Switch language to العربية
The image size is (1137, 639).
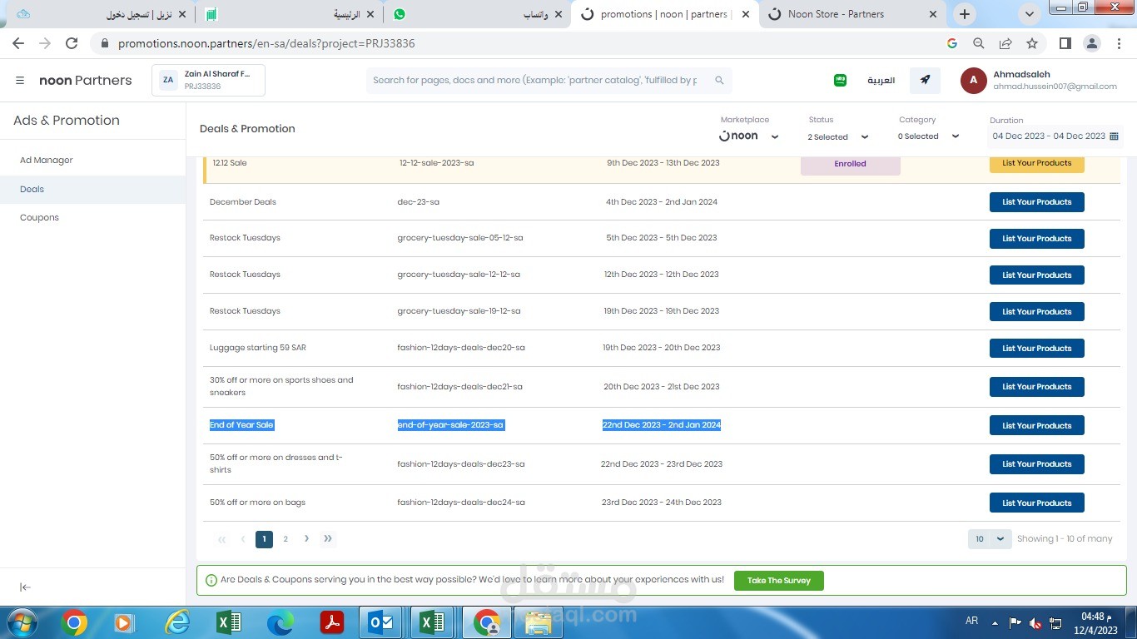pos(881,81)
